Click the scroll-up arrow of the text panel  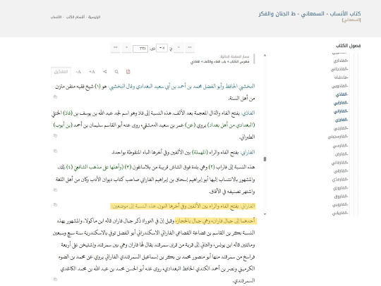pyautogui.click(x=265, y=56)
